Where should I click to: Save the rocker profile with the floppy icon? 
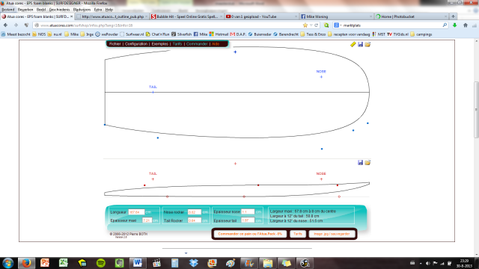361,163
